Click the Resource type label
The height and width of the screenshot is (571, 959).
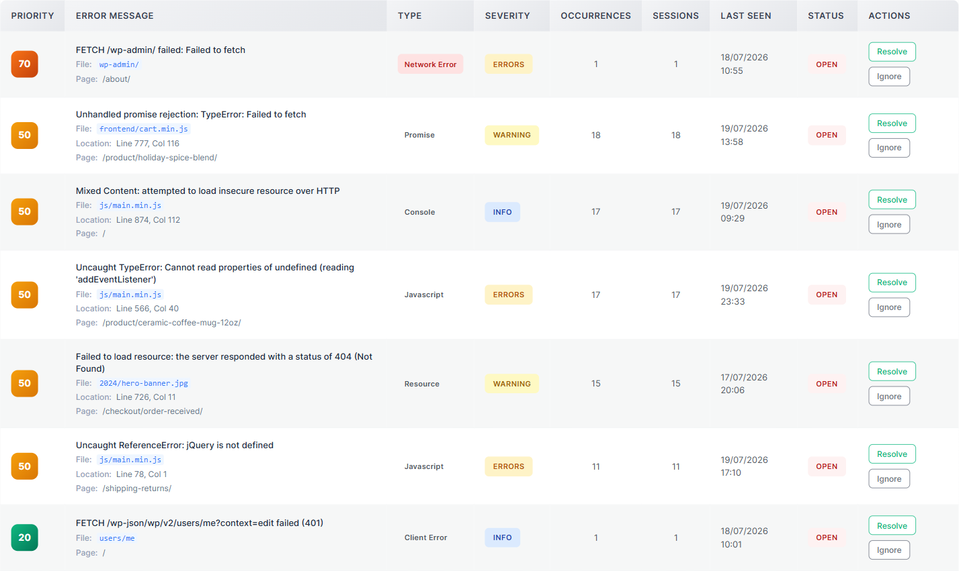421,384
